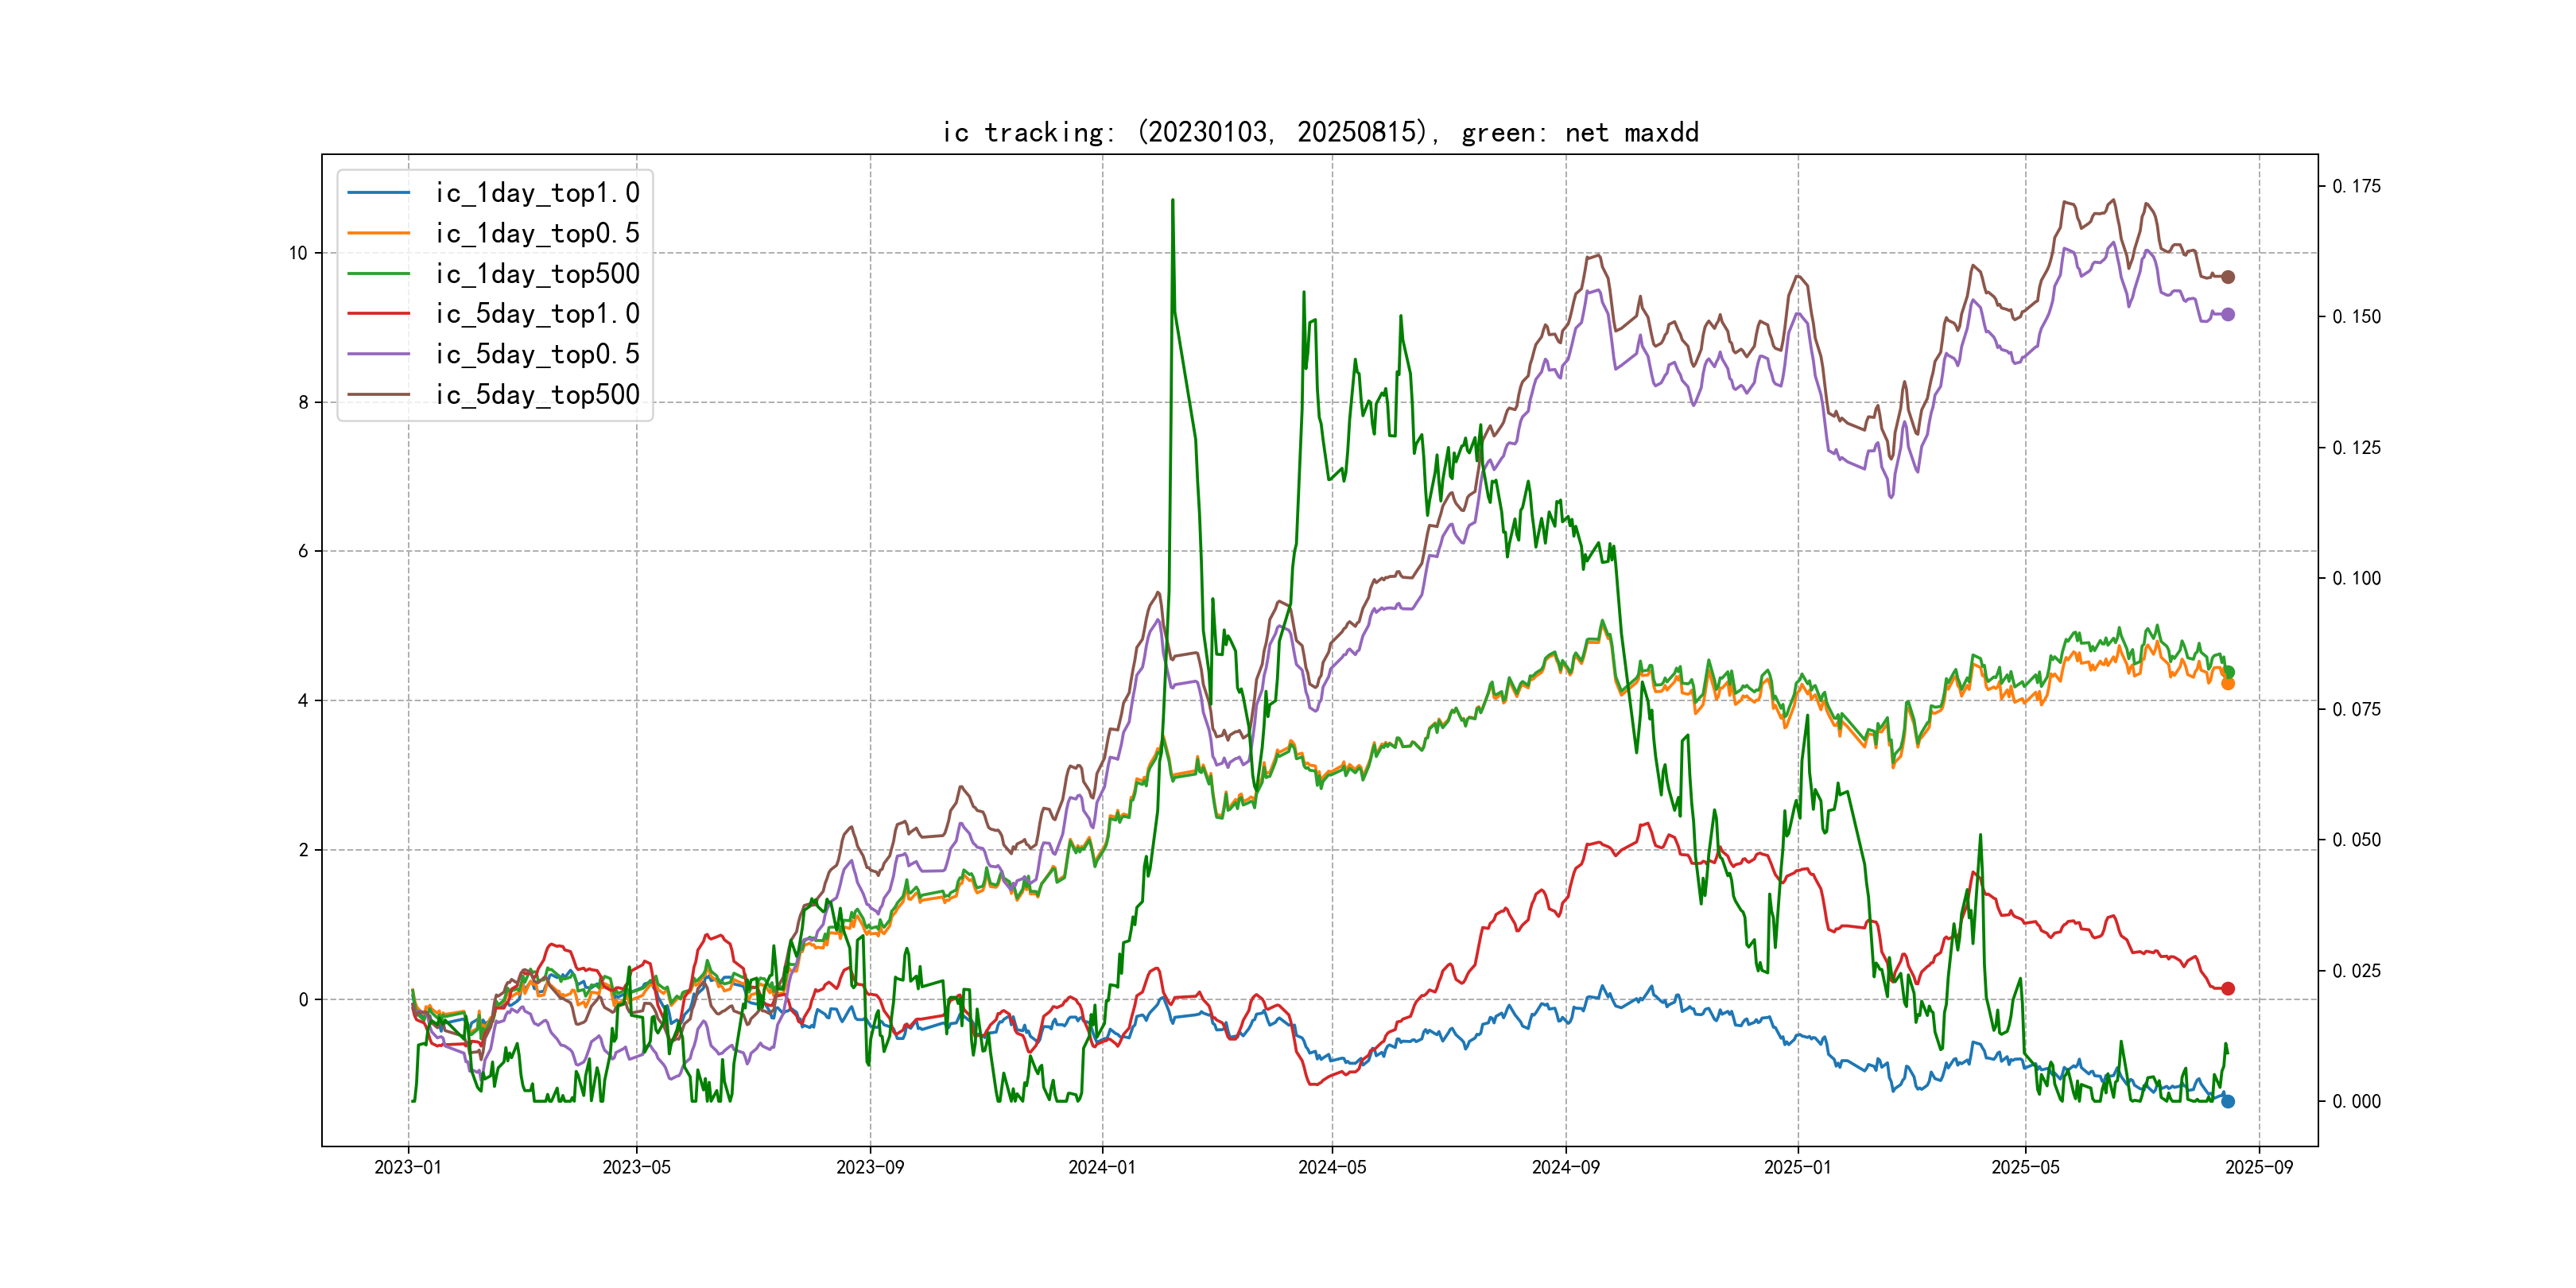Click the 2023-05 x-axis tick label
Viewport: 2576px width, 1288px height.
tap(636, 1167)
